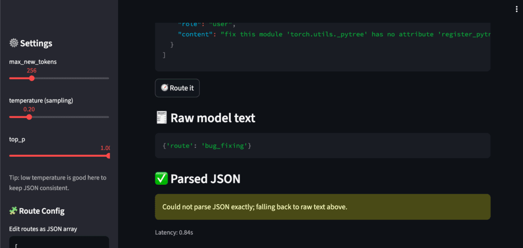Click the green checkmark icon beside Parsed JSON
This screenshot has height=248, width=523.
[161, 179]
